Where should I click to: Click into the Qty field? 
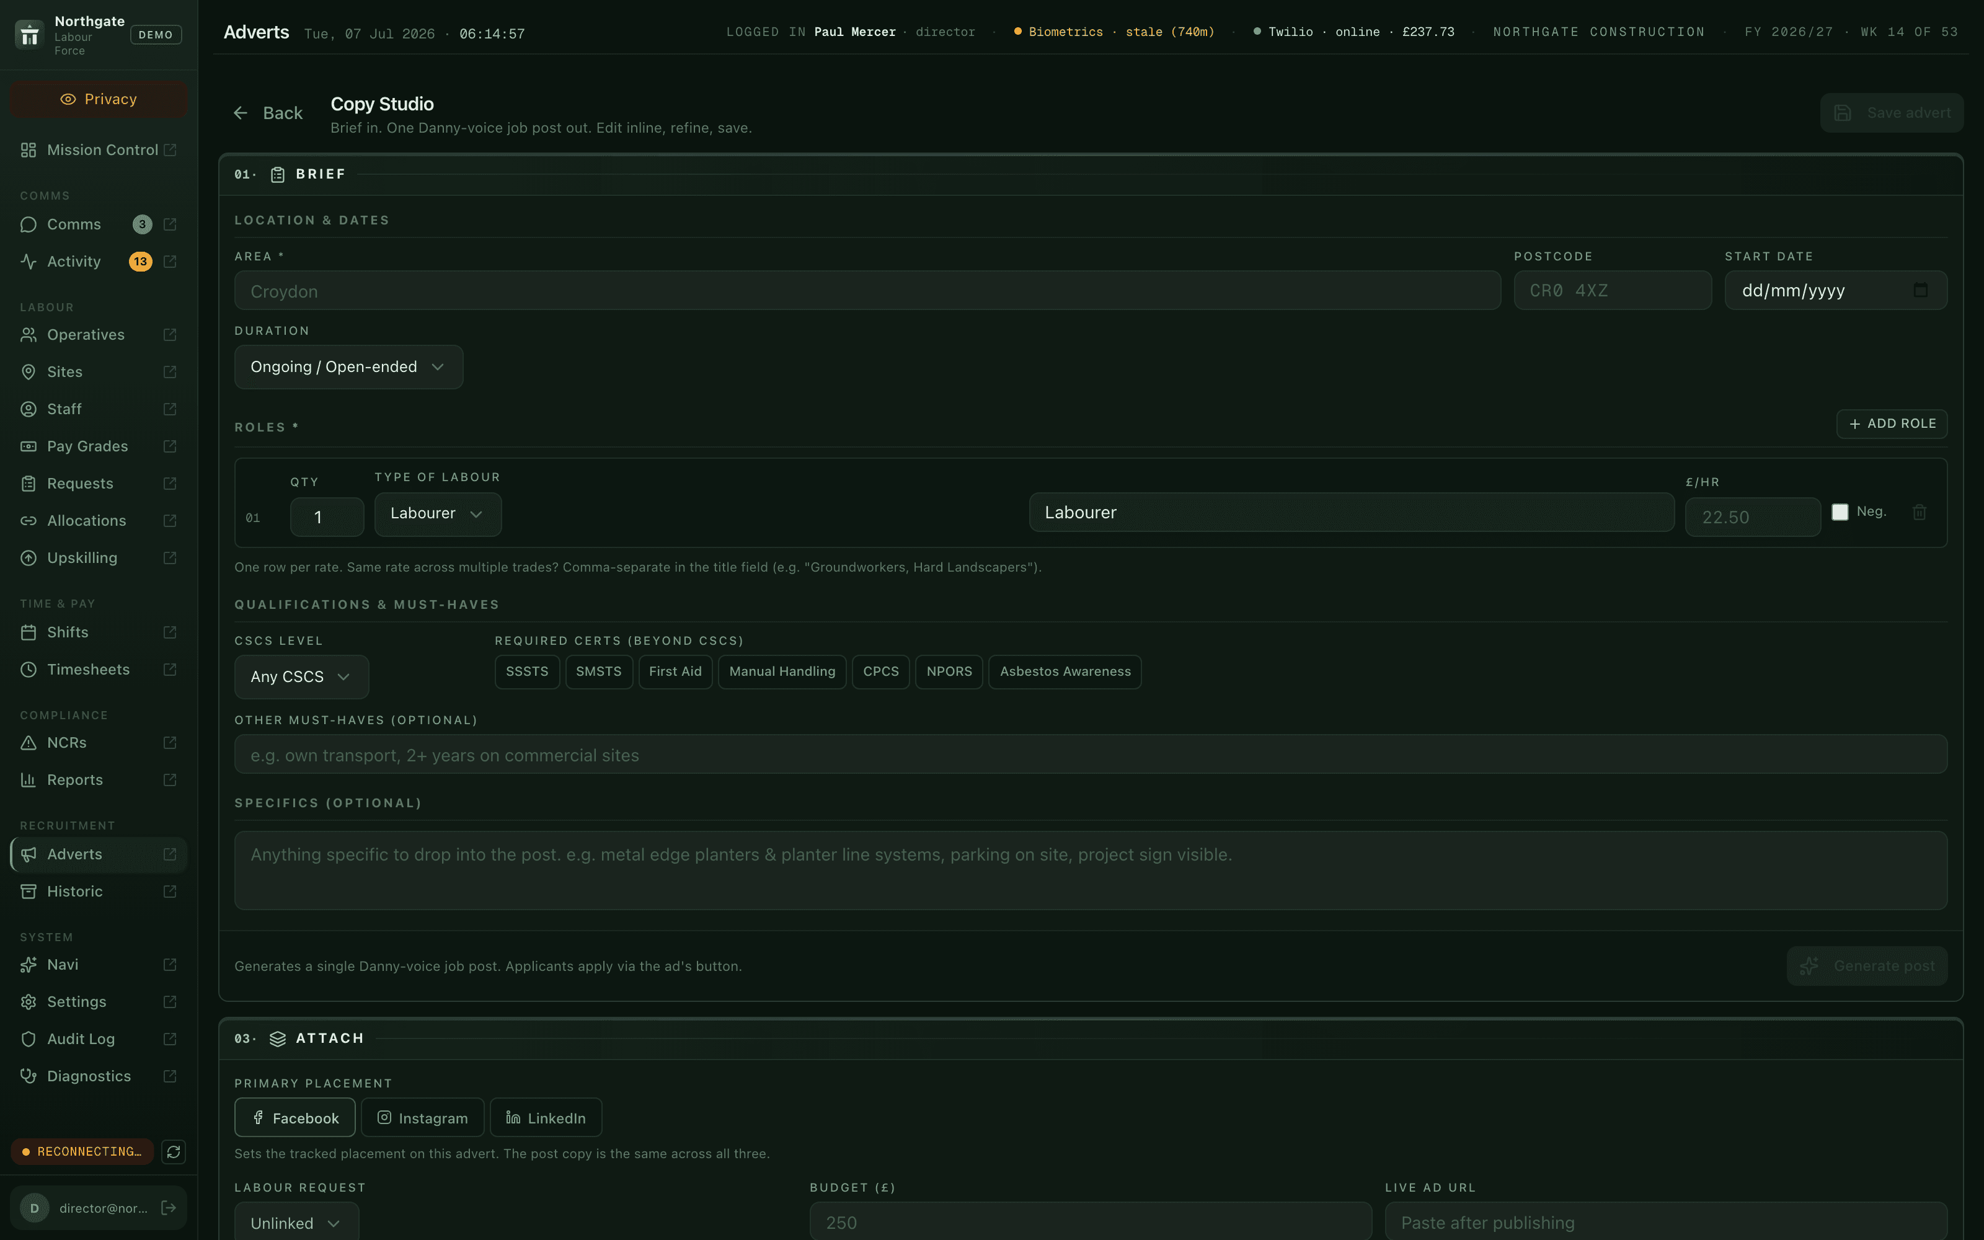pos(327,518)
